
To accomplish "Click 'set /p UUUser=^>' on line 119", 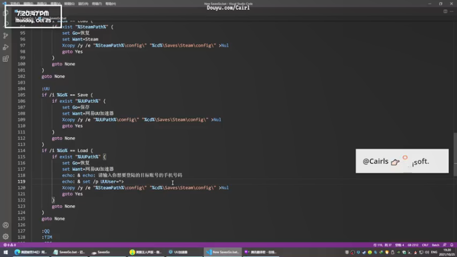I will coord(103,182).
